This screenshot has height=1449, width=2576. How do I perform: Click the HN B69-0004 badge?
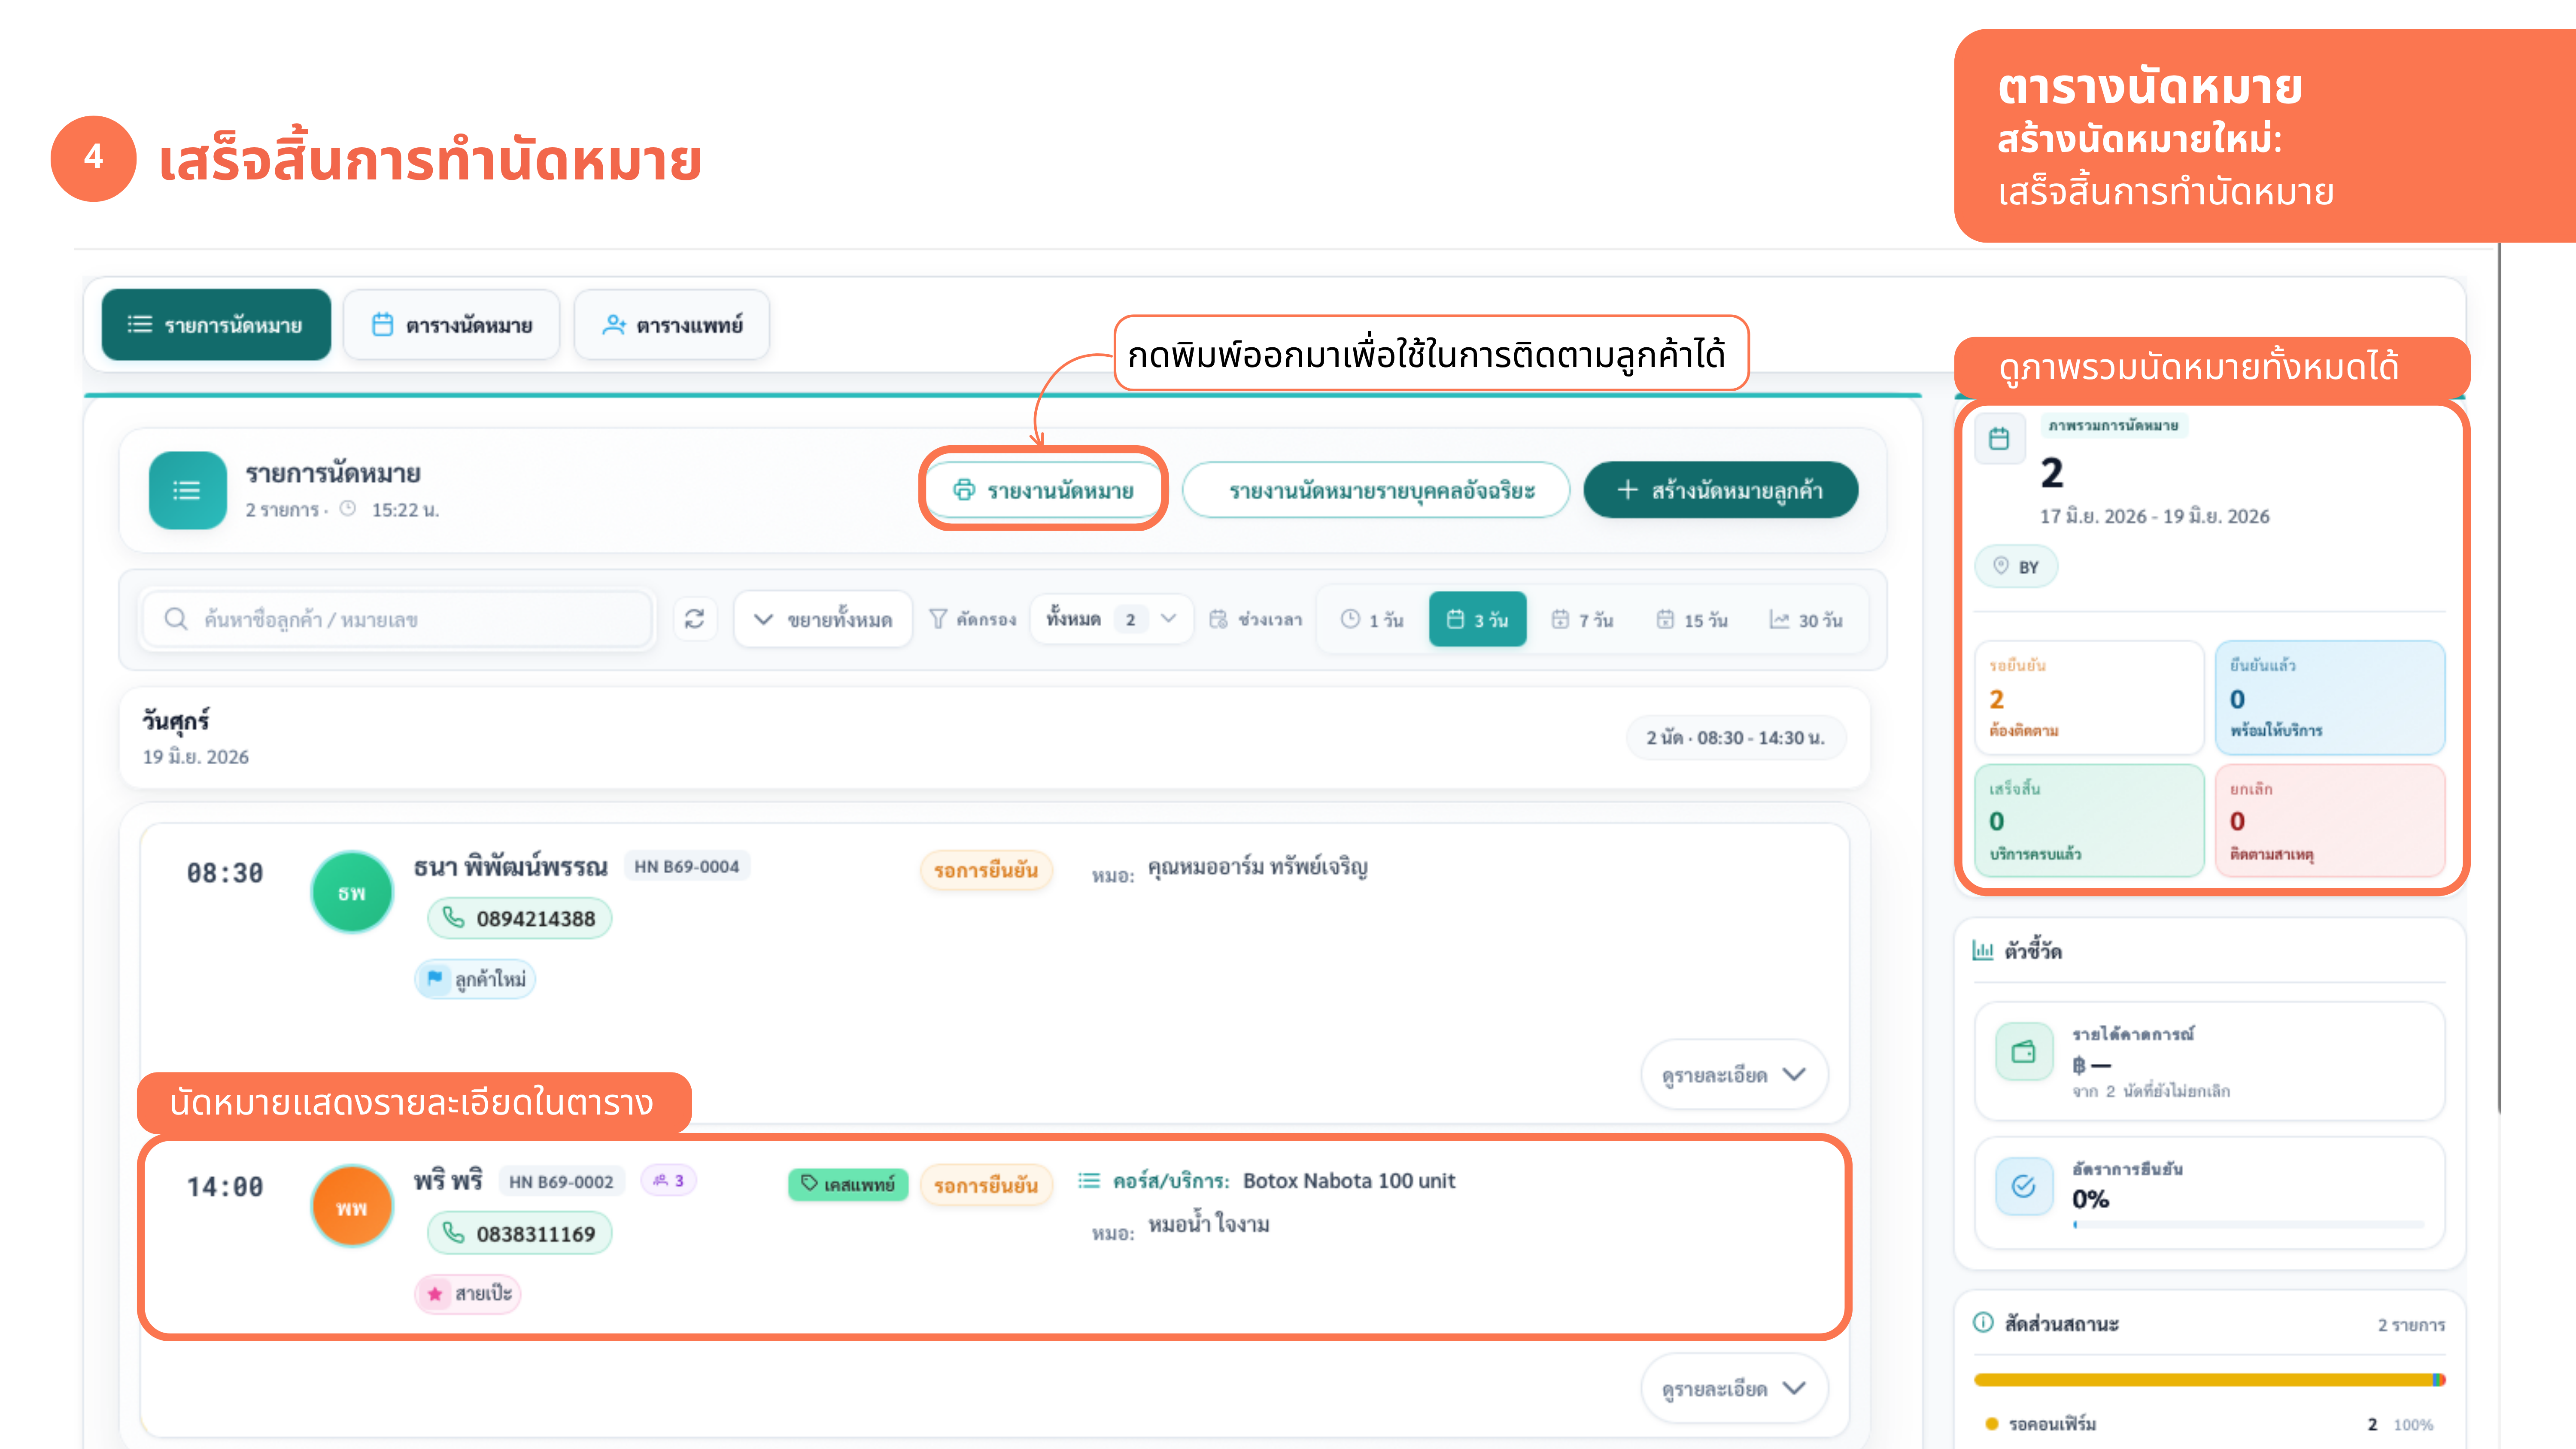(x=687, y=867)
